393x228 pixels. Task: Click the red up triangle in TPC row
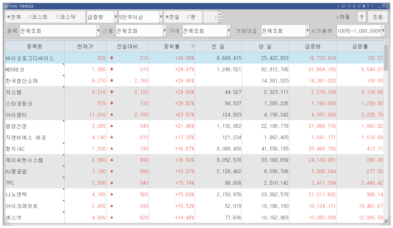[x=112, y=182]
